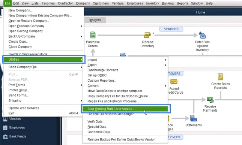The height and width of the screenshot is (145, 242).
Task: Expand the Convert submenu
Action: pos(165,86)
